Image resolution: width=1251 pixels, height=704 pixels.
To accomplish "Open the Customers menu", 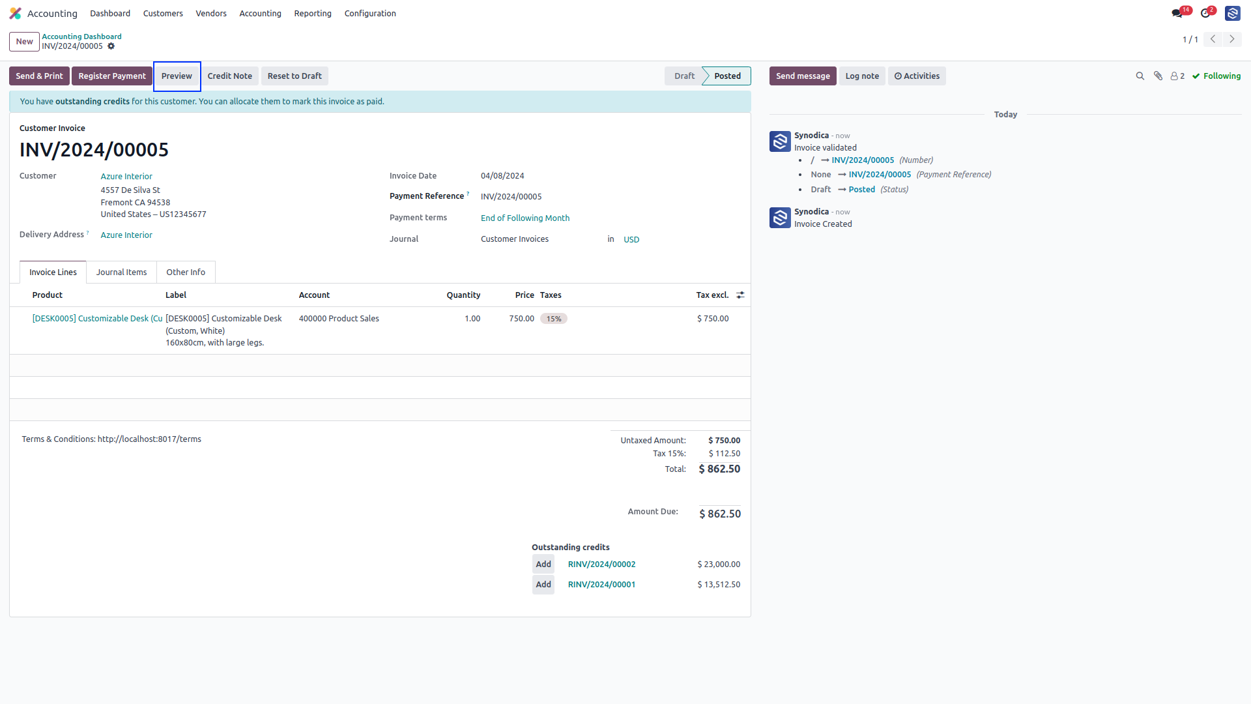I will [163, 13].
